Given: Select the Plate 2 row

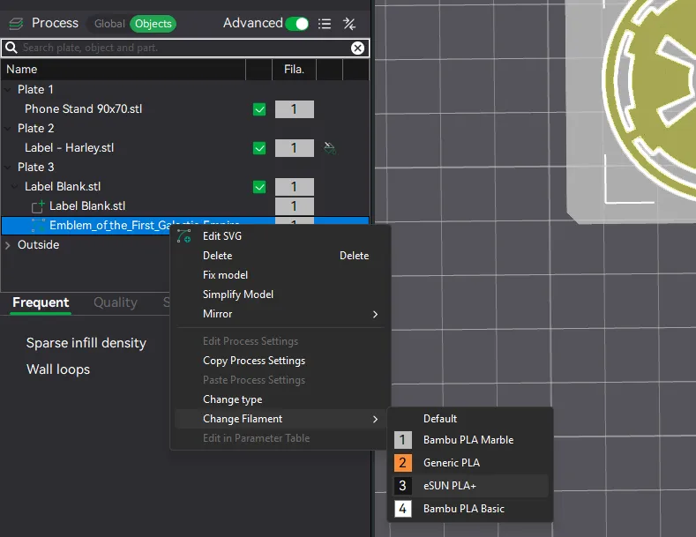Looking at the screenshot, I should coord(35,128).
